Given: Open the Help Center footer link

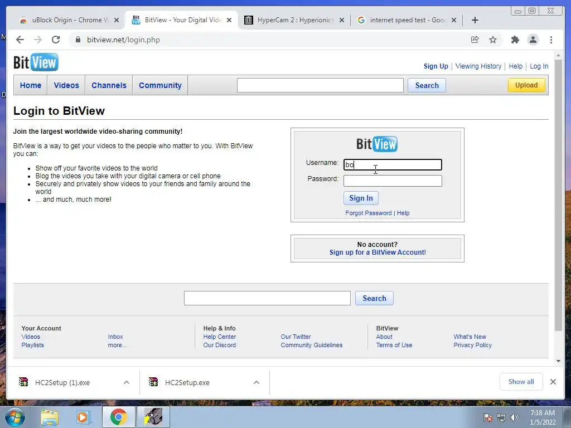Looking at the screenshot, I should [220, 337].
